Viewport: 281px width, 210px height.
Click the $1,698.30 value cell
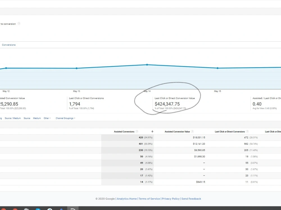(200, 157)
